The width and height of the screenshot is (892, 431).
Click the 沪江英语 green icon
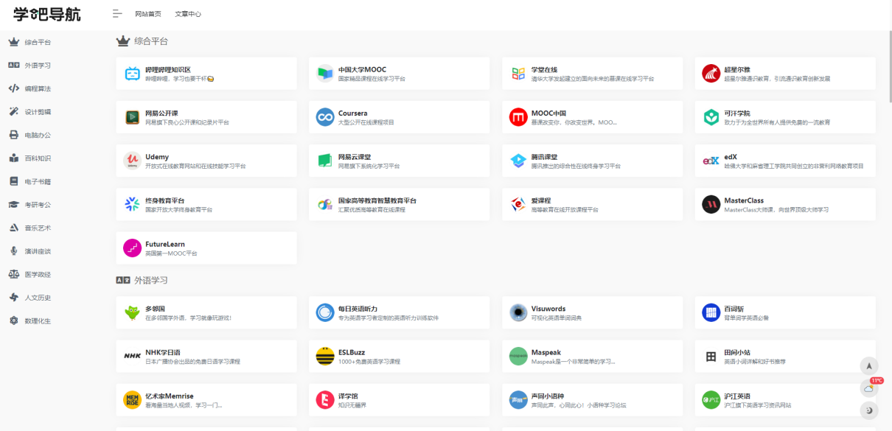click(x=711, y=400)
